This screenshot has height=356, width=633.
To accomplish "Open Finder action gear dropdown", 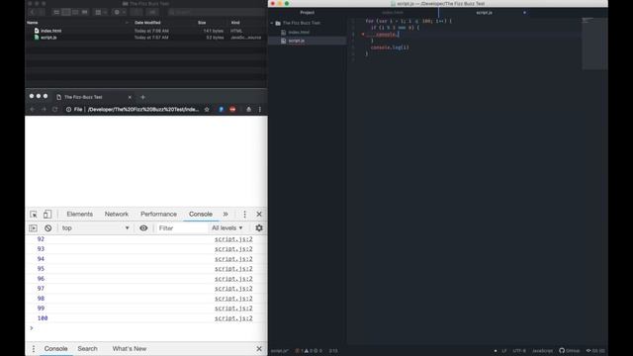I will pyautogui.click(x=119, y=12).
